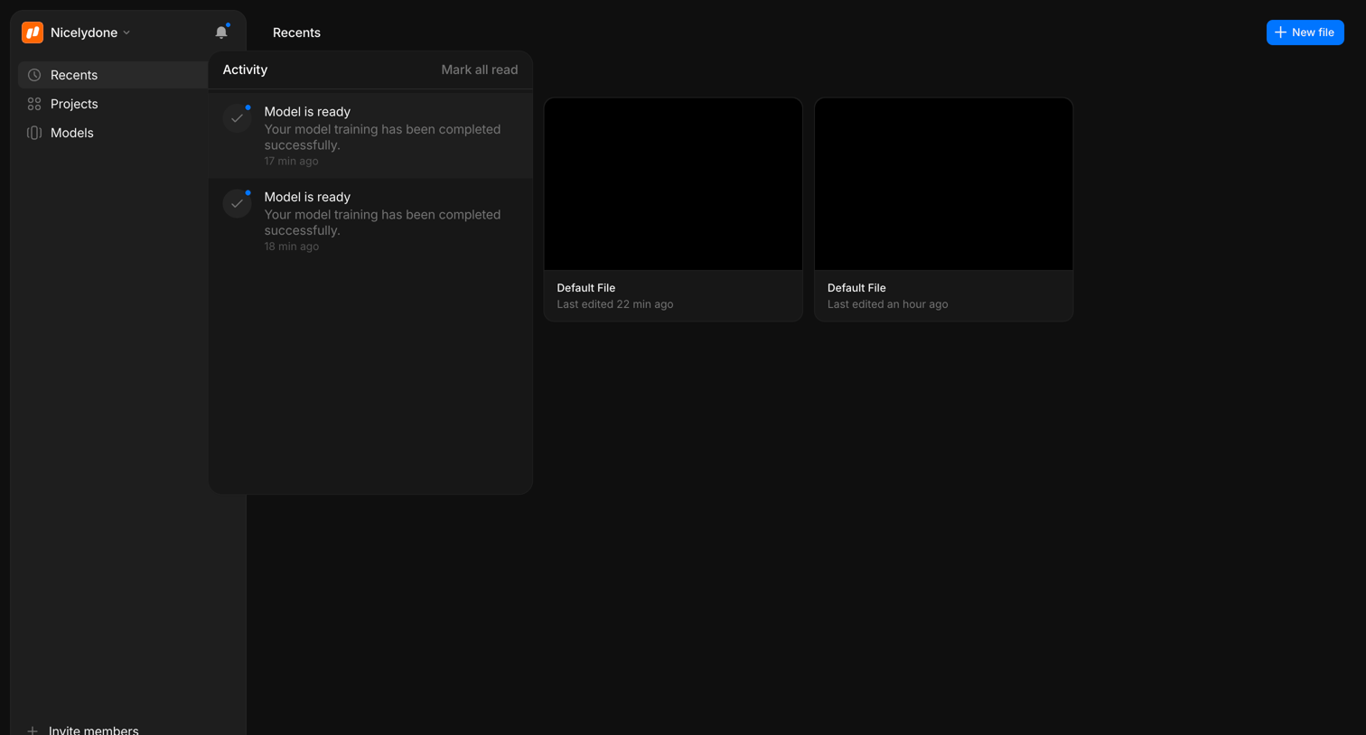
Task: Open Default File thumbnail edited 22 min ago
Action: point(673,184)
